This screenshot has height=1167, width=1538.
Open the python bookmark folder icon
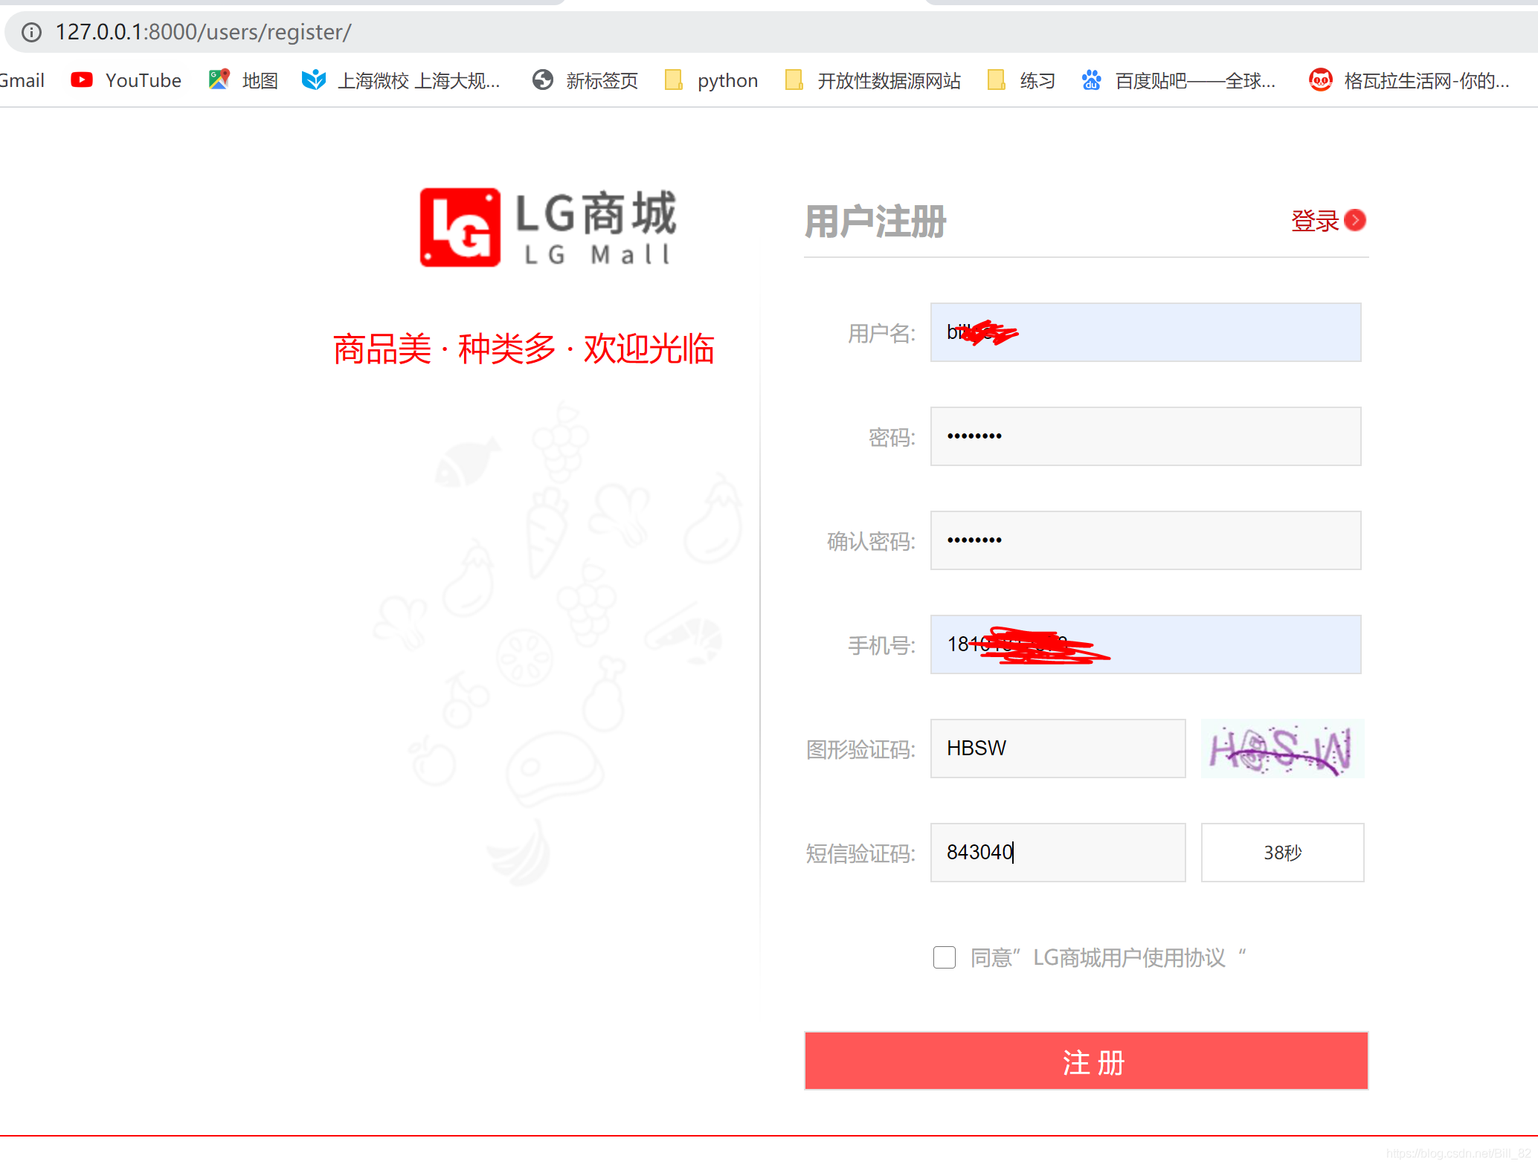point(674,80)
